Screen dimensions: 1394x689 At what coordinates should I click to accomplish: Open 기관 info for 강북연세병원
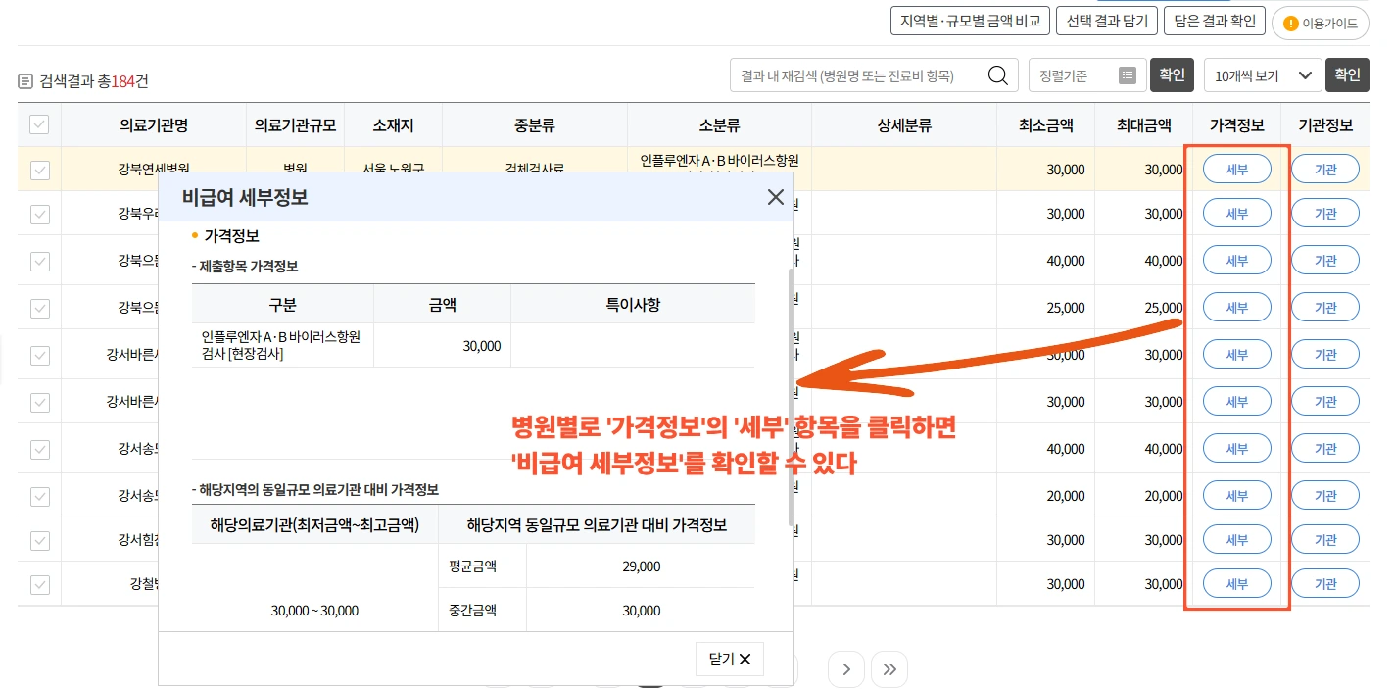1325,169
